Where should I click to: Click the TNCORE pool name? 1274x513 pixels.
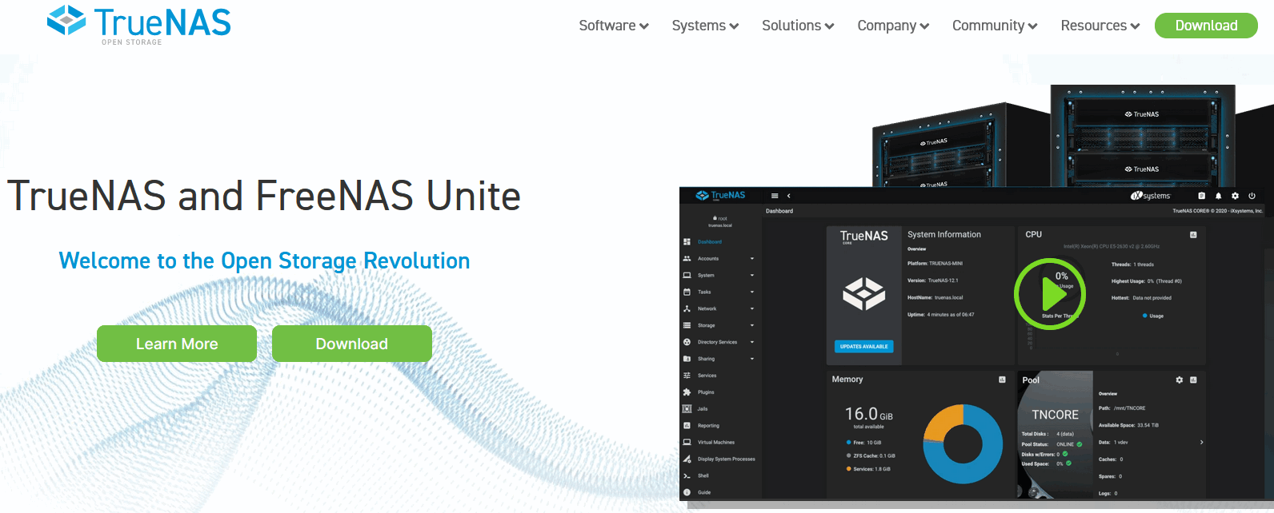(1056, 415)
